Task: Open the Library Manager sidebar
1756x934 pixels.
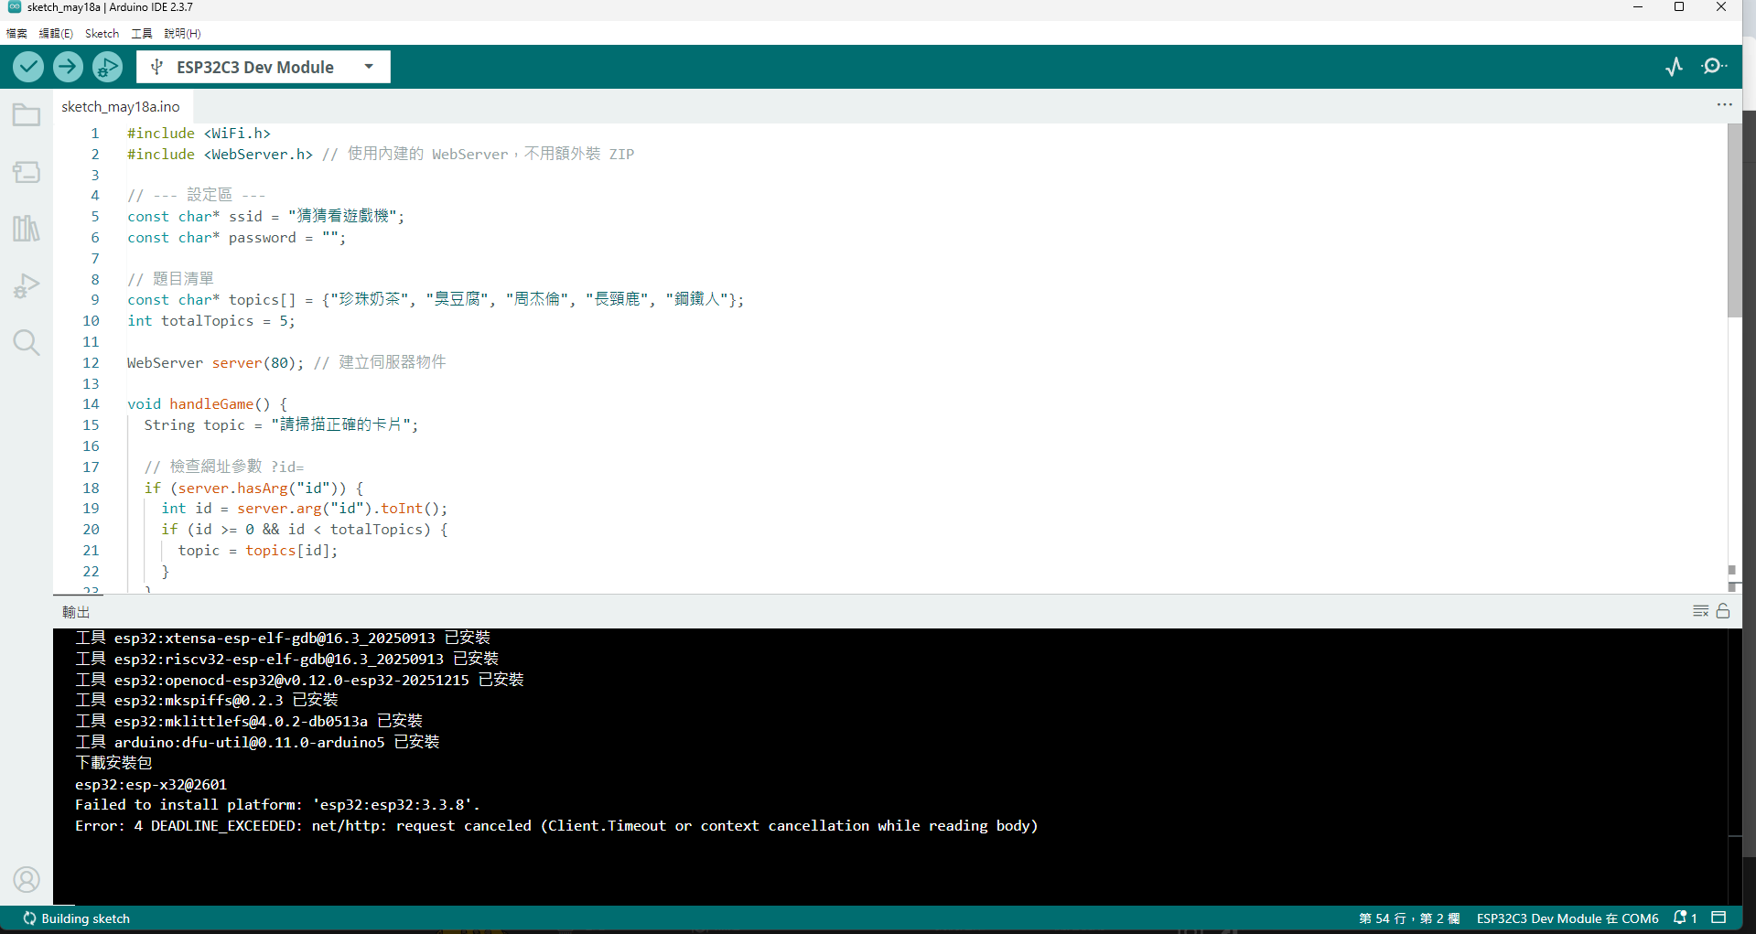Action: 27,229
